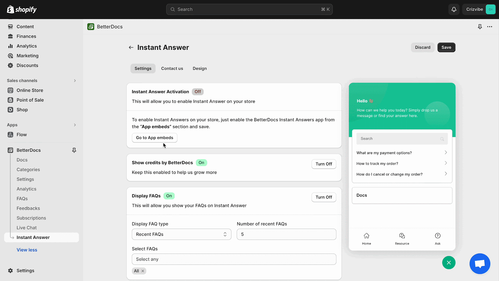Click the Go to App embeds button
This screenshot has width=499, height=281.
[154, 137]
